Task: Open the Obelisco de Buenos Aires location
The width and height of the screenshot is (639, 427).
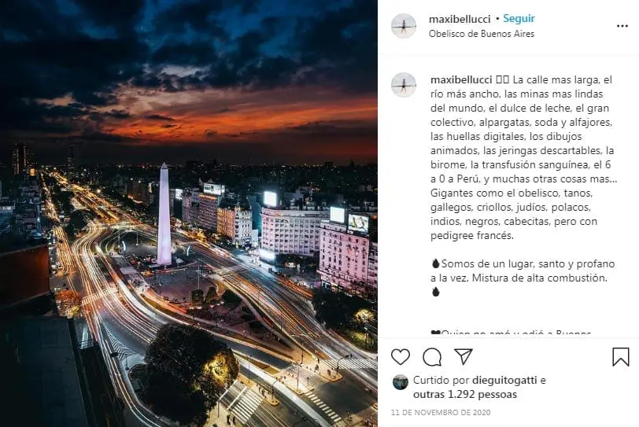Action: point(482,34)
